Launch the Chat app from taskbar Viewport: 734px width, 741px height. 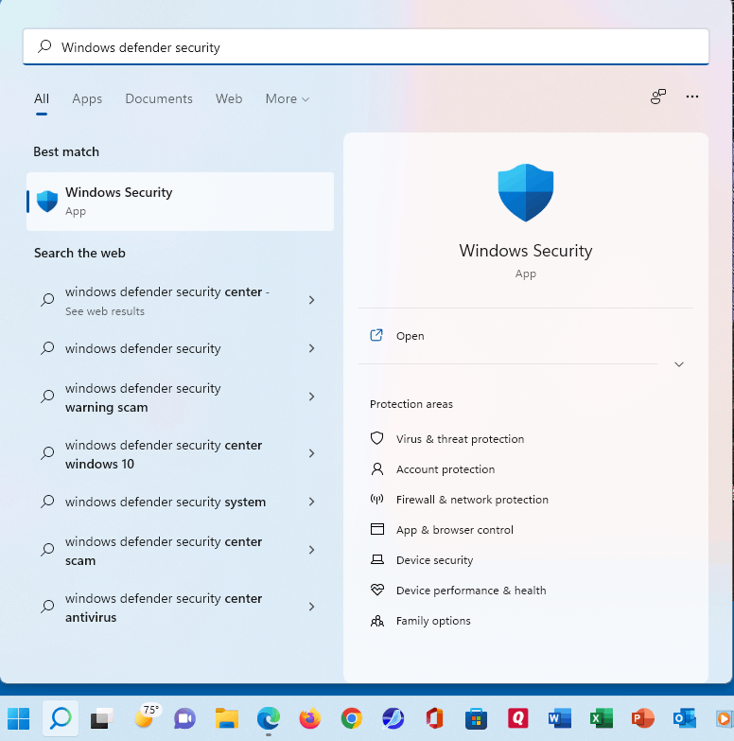184,719
